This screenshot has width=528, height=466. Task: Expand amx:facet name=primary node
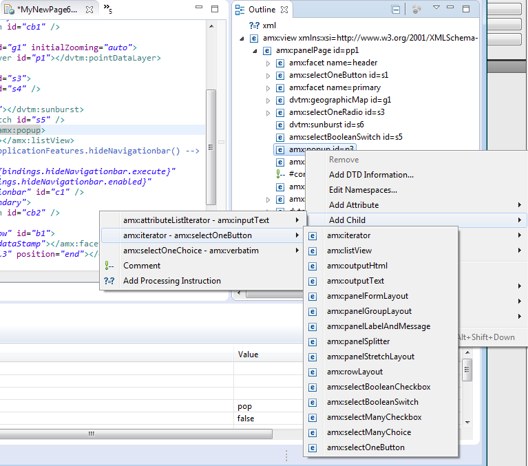point(268,88)
